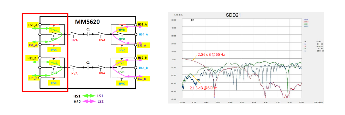Viewport: 345px width, 115px height.
Task: Click the 0.01 GHz x-axis label
Action: [x=182, y=102]
